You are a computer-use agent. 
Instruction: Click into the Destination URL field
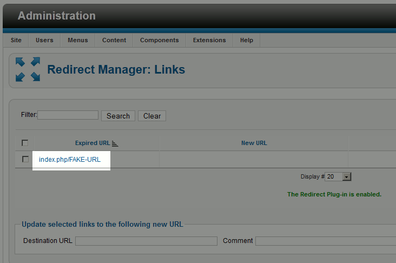(x=146, y=241)
